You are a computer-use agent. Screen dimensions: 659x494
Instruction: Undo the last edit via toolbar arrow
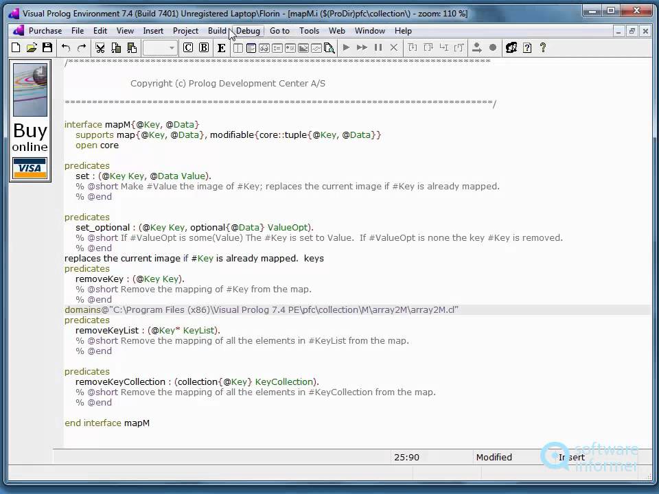pyautogui.click(x=66, y=47)
